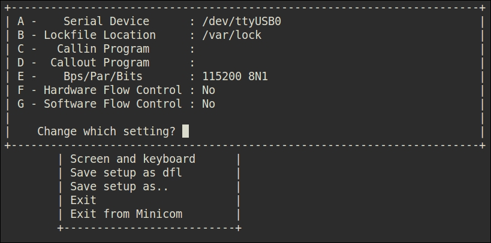This screenshot has width=491, height=243.
Task: Choose Save setup as.. option
Action: click(x=119, y=186)
